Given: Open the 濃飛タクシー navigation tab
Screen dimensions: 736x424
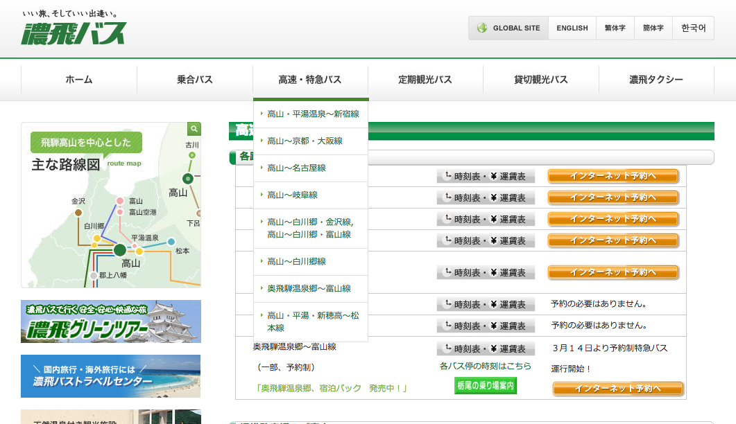Looking at the screenshot, I should (656, 80).
